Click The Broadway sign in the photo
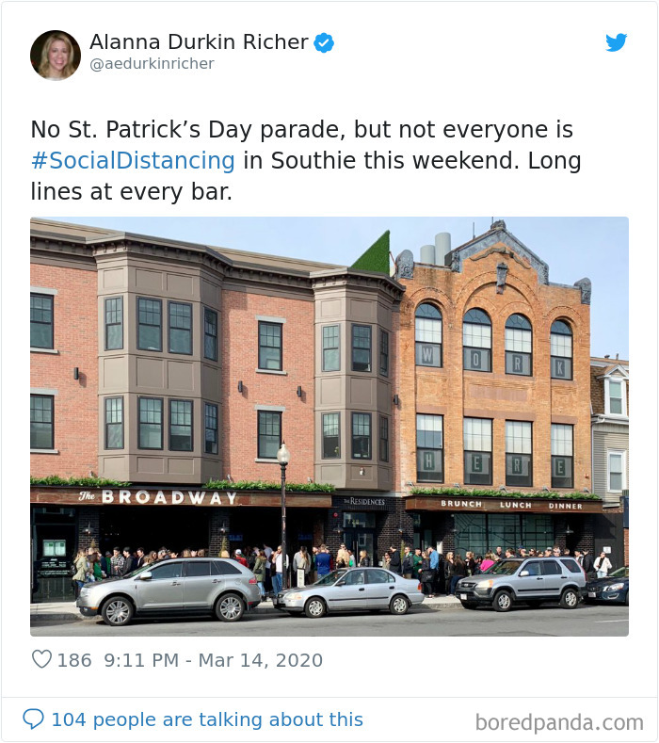The height and width of the screenshot is (743, 659). [158, 496]
